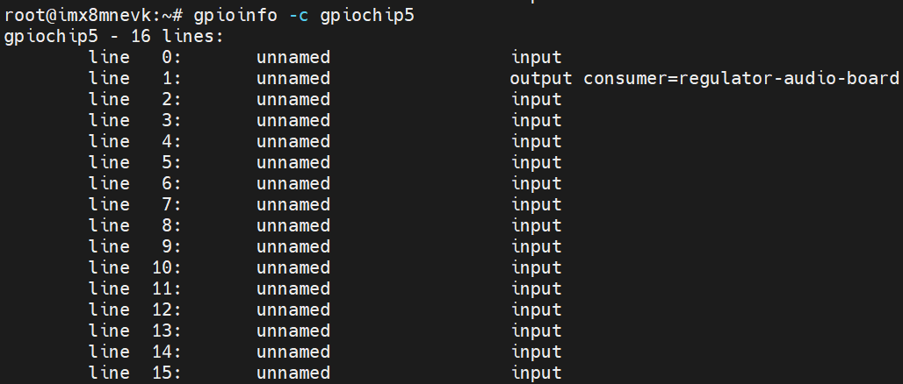Click "input" on line 3

537,121
